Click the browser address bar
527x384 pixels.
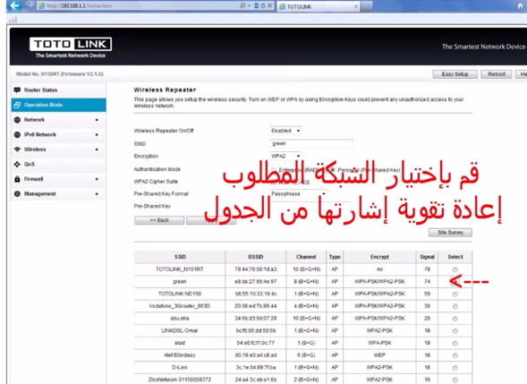[138, 5]
